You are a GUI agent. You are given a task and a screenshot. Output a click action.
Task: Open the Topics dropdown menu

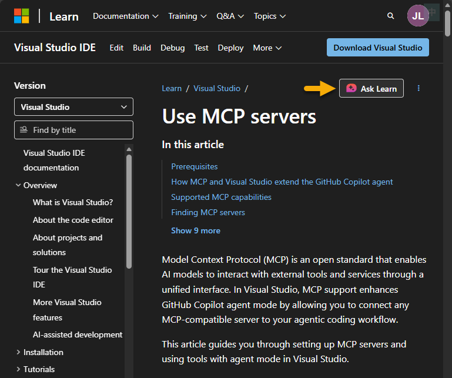270,16
